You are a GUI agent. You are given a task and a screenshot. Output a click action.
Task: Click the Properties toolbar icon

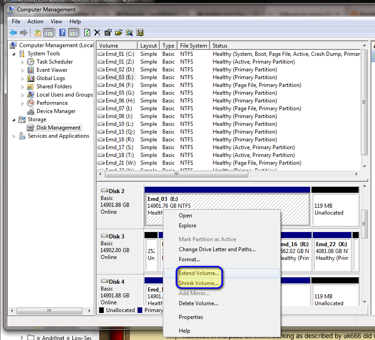pyautogui.click(x=108, y=32)
